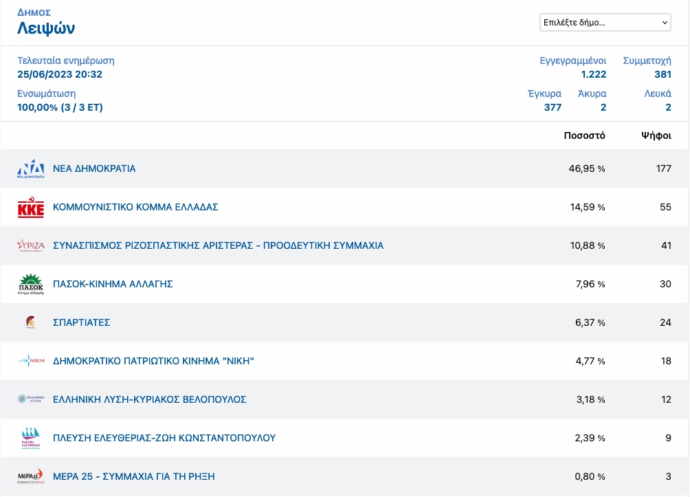Click the 'Λειψών' municipality heading
This screenshot has width=690, height=497.
point(46,28)
